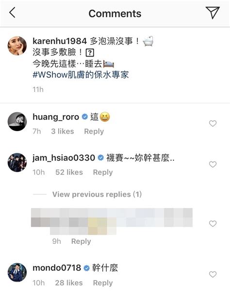230x300 pixels.
Task: Open the #WShow hashtag link
Action: tap(81, 75)
